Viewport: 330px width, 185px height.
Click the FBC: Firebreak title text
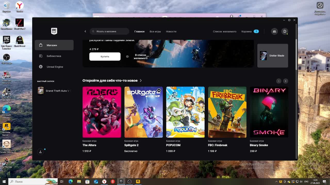coord(218,145)
